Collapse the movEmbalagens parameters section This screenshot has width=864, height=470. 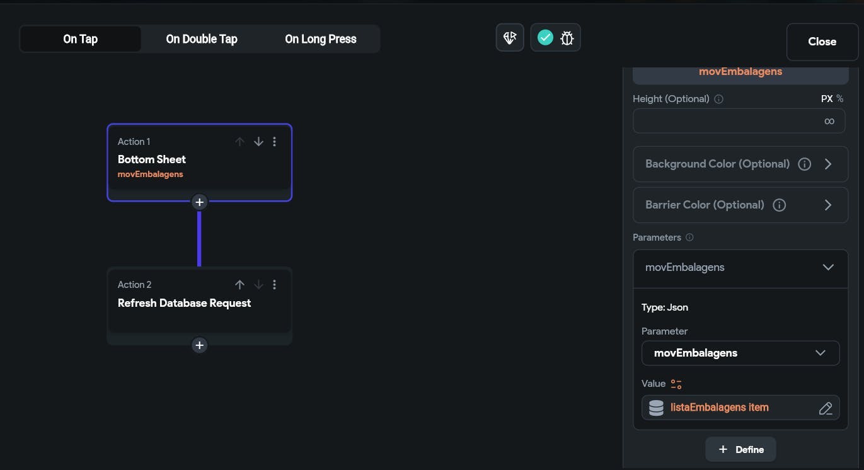pos(828,267)
